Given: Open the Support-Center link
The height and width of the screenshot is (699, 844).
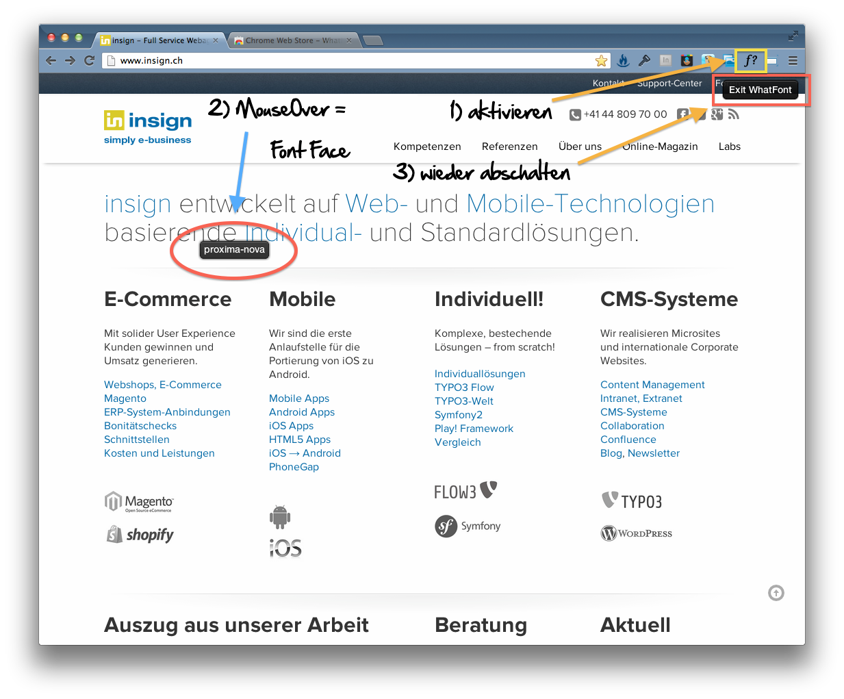Looking at the screenshot, I should point(669,83).
